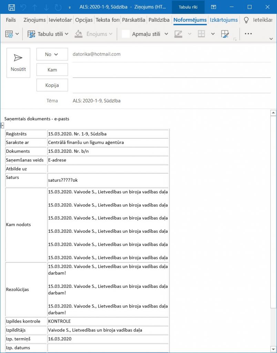
Task: Click the Save icon in title bar
Action: tap(11, 7)
